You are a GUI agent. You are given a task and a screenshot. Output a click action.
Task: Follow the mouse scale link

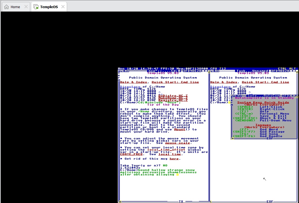click(x=178, y=143)
